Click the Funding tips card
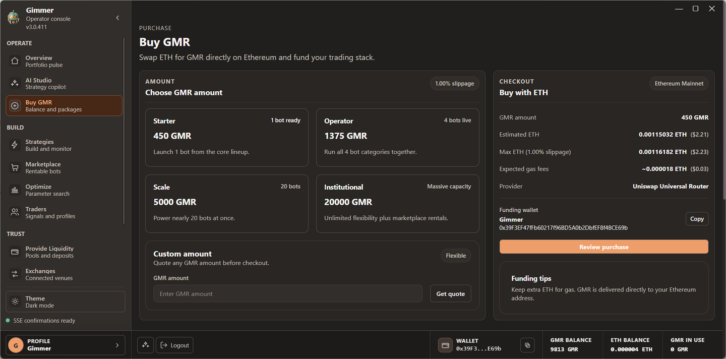 pos(604,288)
